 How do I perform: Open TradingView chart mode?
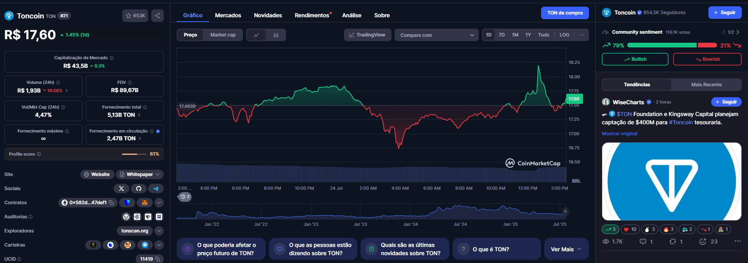[367, 35]
